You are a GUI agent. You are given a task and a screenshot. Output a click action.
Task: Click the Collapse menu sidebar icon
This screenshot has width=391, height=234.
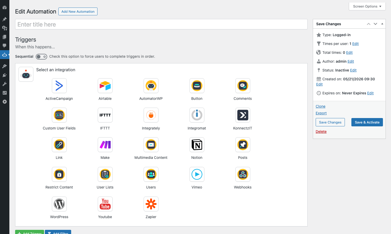pos(4,102)
